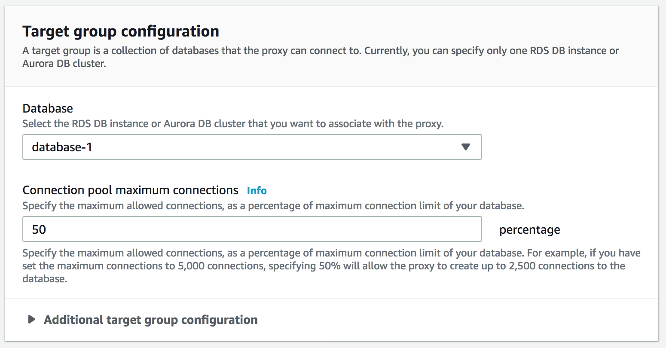Click the Database dropdown arrow icon

pos(465,147)
